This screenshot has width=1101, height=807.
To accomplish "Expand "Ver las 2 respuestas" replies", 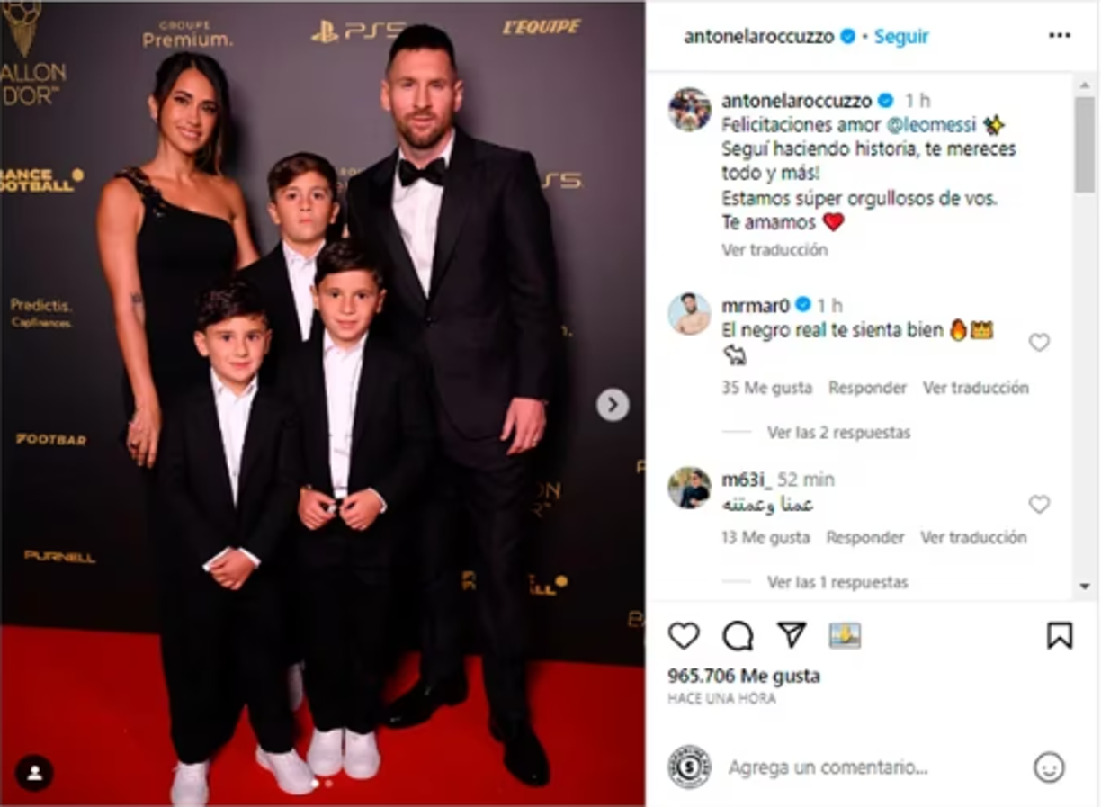I will pos(838,433).
